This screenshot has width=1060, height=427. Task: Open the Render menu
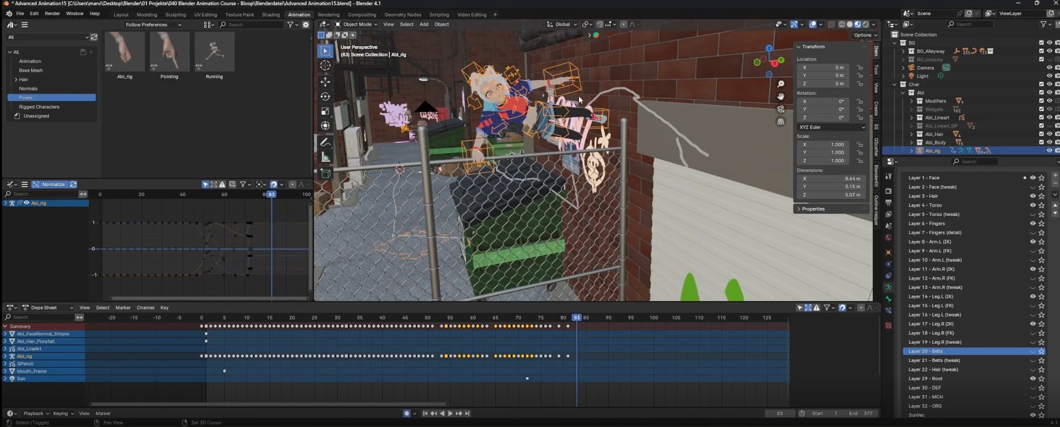pos(52,13)
